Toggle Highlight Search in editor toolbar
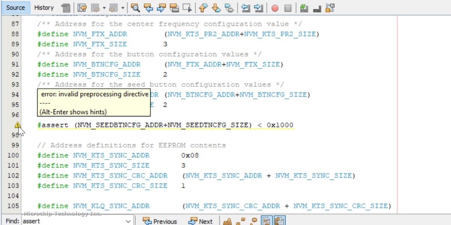Image resolution: width=451 pixels, height=225 pixels. (x=174, y=7)
